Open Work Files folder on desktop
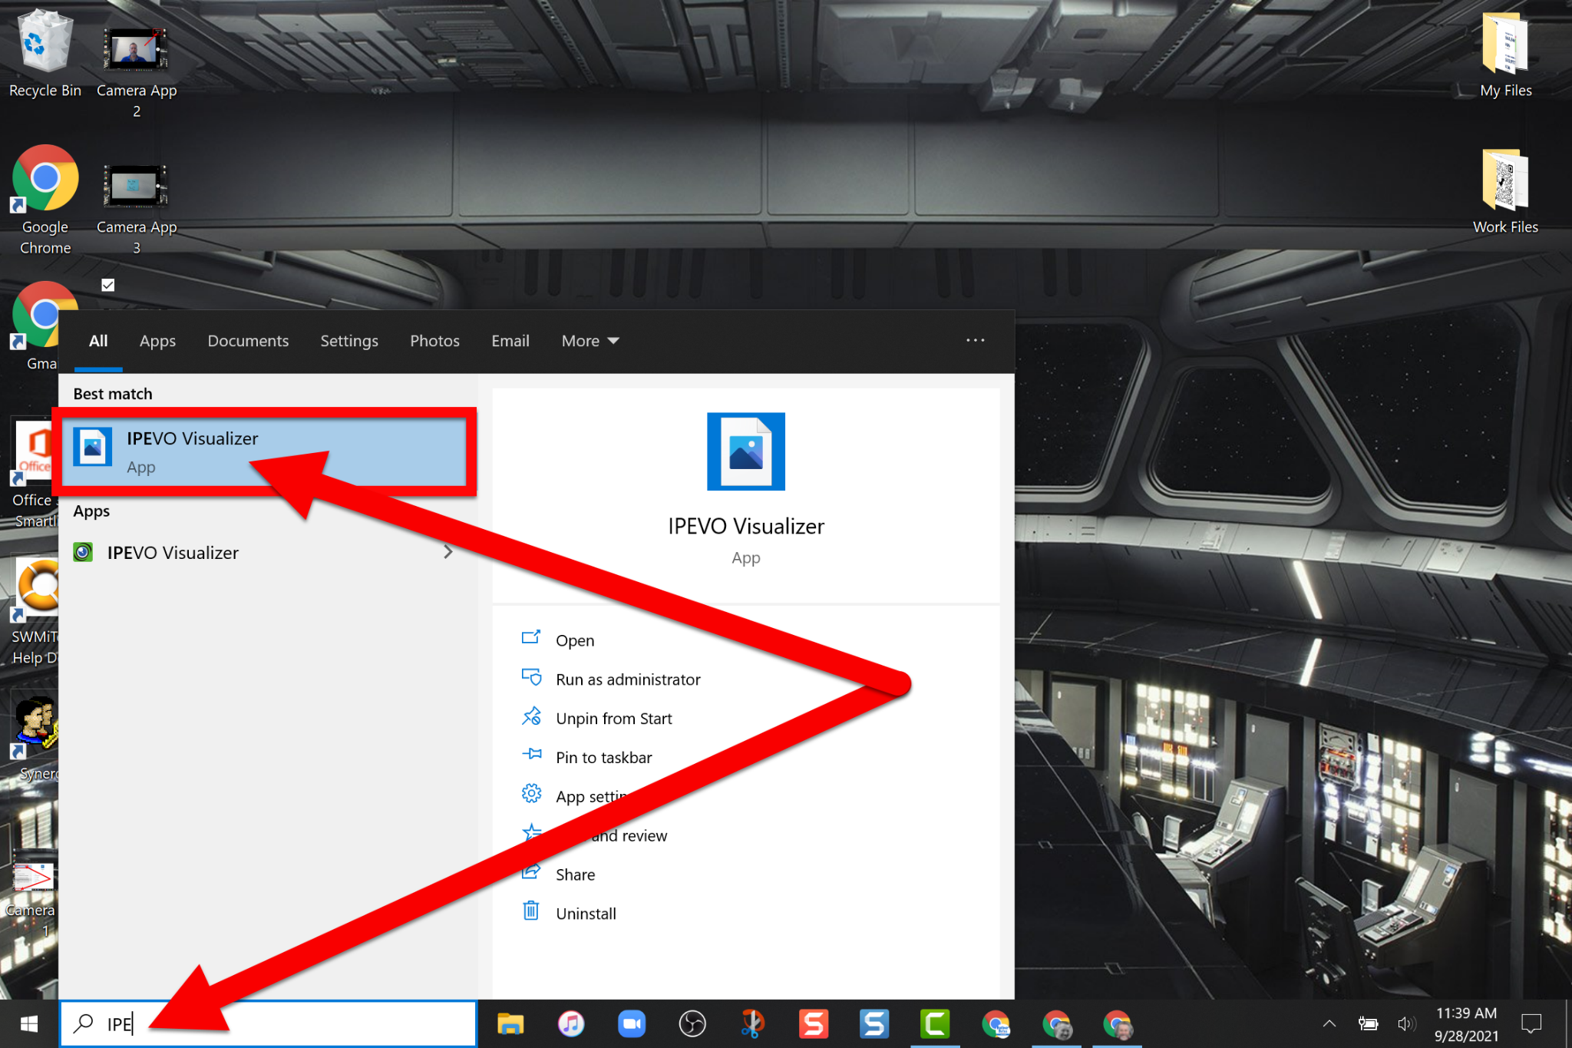Viewport: 1572px width, 1048px height. pos(1505,192)
